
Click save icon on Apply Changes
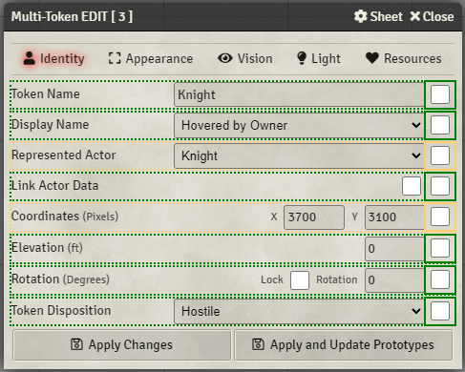76,344
